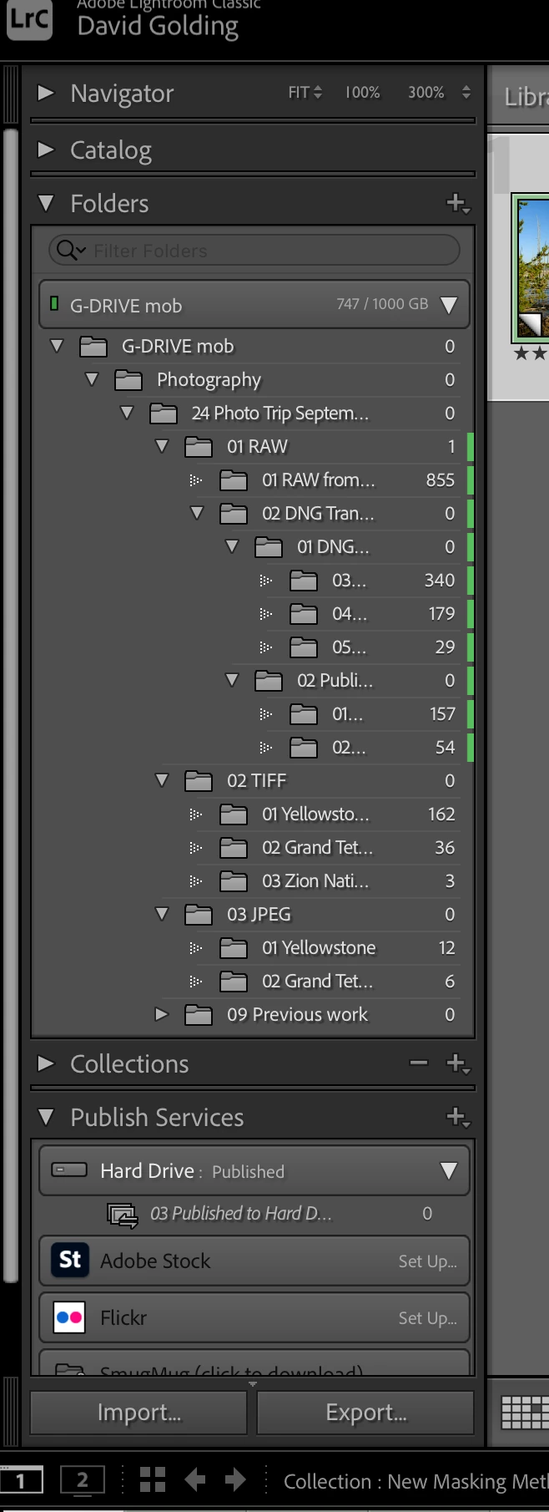Go back with the left arrow icon
This screenshot has width=549, height=1512.
point(194,1480)
